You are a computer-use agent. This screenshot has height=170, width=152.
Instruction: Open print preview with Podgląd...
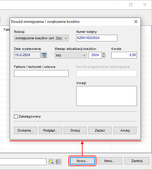pyautogui.click(x=50, y=130)
